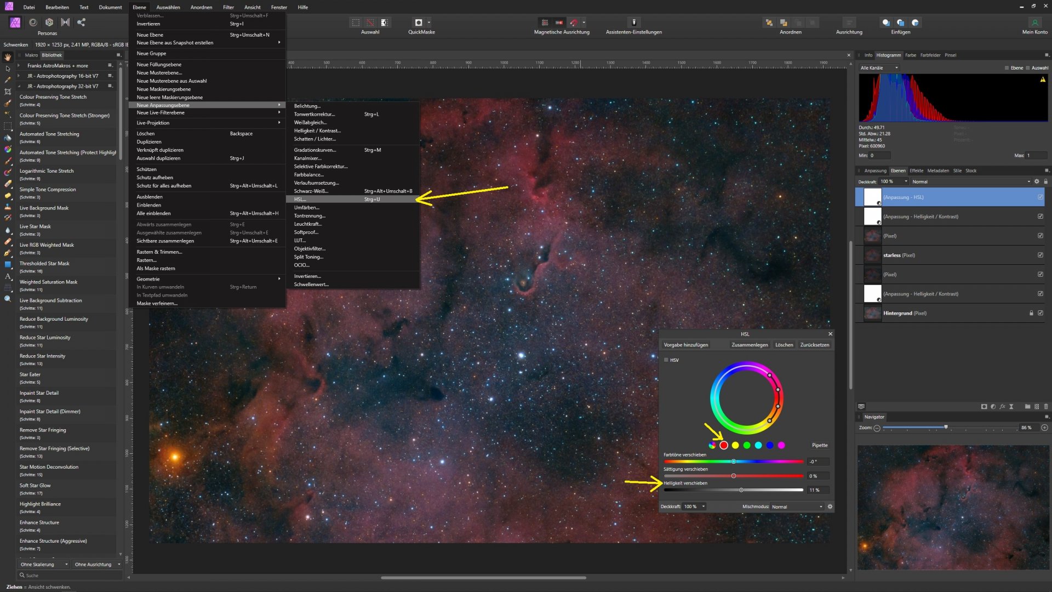This screenshot has height=592, width=1052.
Task: Select the Move (arrow) tool
Action: [8, 69]
